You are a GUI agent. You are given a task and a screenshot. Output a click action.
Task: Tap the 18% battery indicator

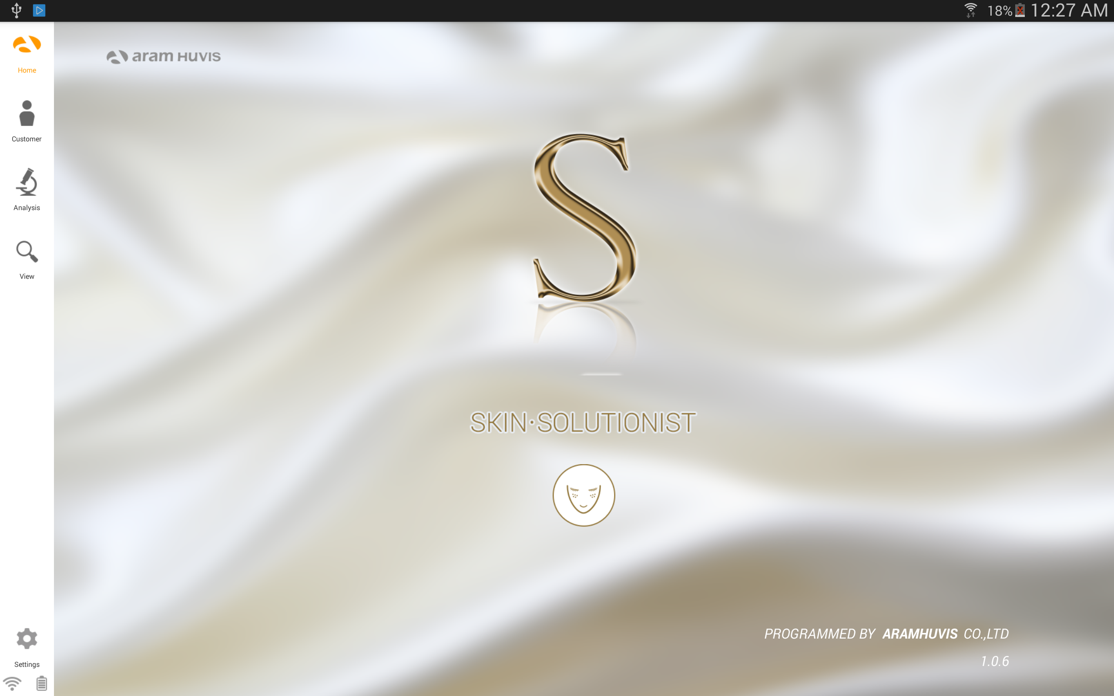coord(1006,10)
